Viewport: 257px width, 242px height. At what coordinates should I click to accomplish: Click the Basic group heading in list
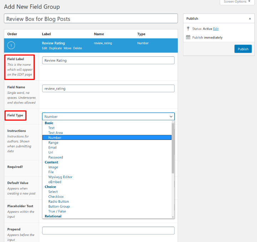(x=49, y=123)
